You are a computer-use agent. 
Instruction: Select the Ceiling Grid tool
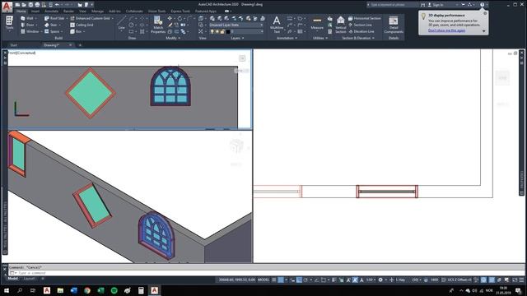[x=82, y=25]
